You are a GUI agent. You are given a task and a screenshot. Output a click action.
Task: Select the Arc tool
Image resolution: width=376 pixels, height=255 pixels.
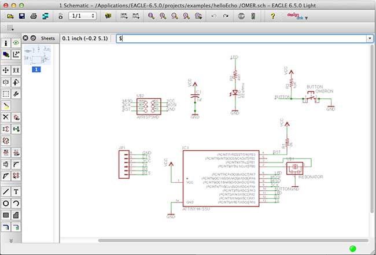point(16,204)
